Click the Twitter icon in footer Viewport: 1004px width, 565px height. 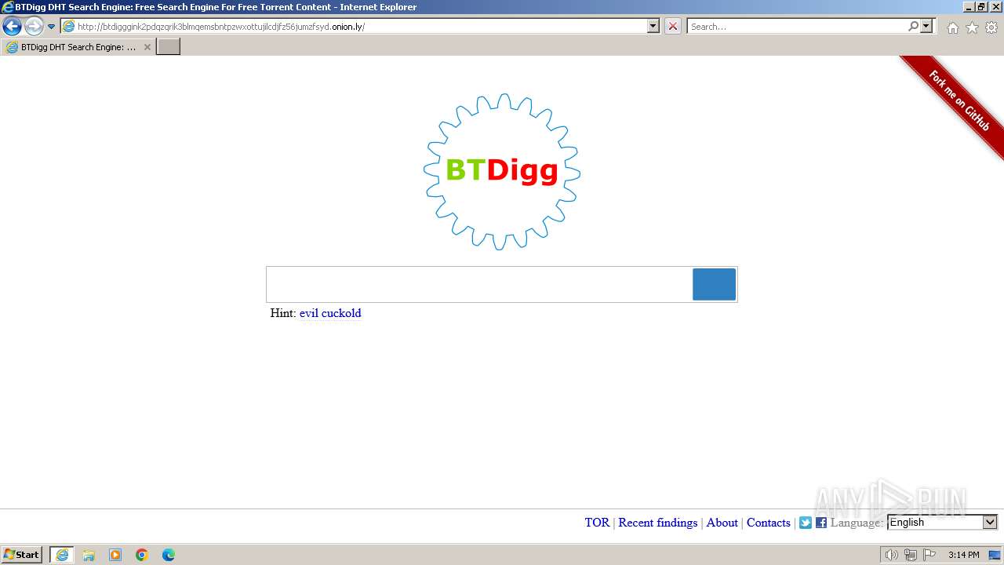806,523
